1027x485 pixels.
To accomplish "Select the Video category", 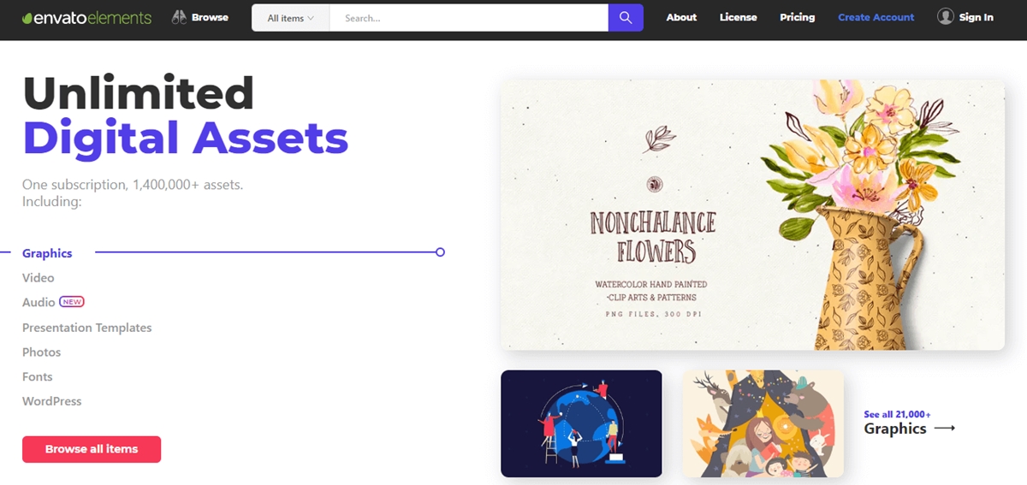I will pos(39,278).
